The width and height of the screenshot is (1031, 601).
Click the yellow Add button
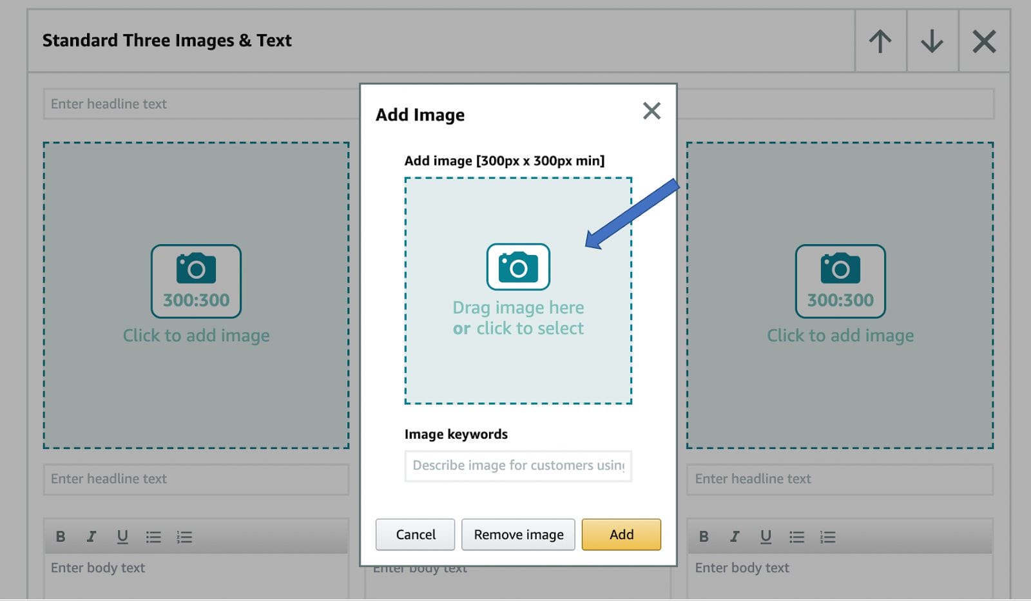[x=621, y=535]
